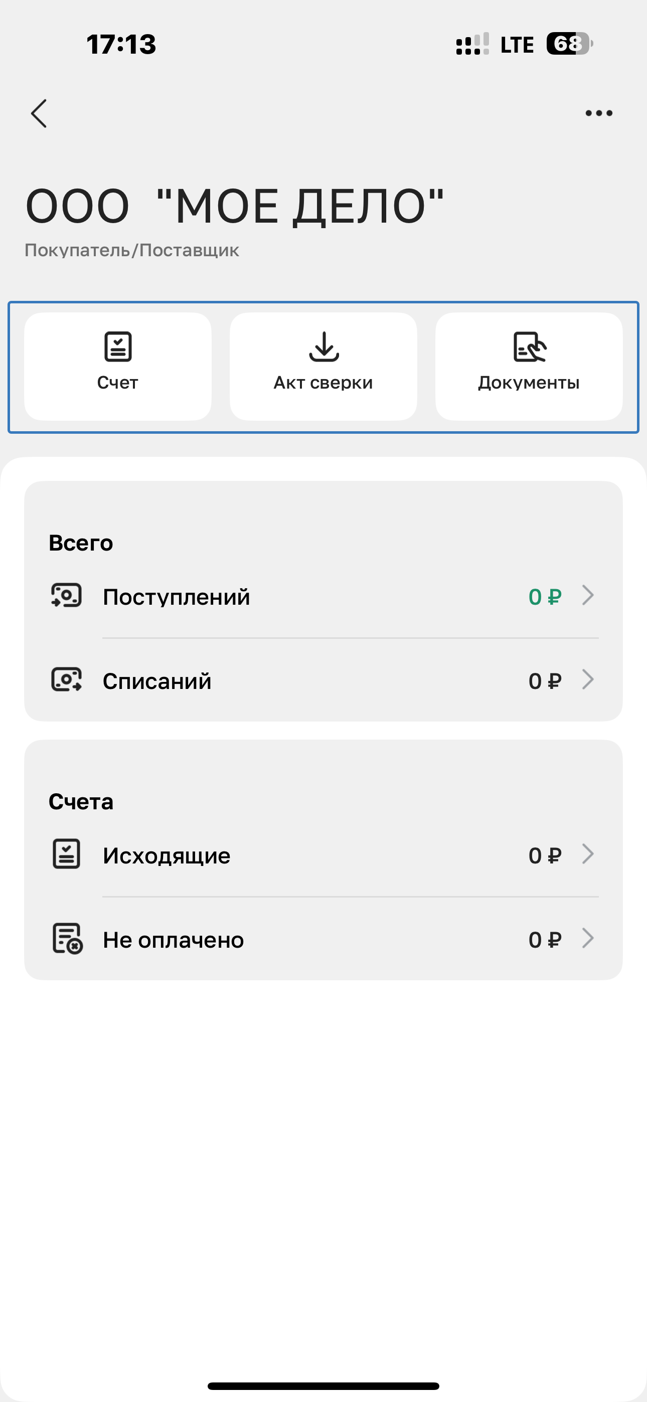Image resolution: width=647 pixels, height=1402 pixels.
Task: Expand Списаний using its chevron
Action: pyautogui.click(x=588, y=680)
